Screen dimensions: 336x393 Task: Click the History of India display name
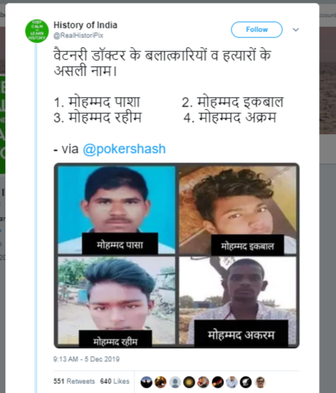(85, 25)
